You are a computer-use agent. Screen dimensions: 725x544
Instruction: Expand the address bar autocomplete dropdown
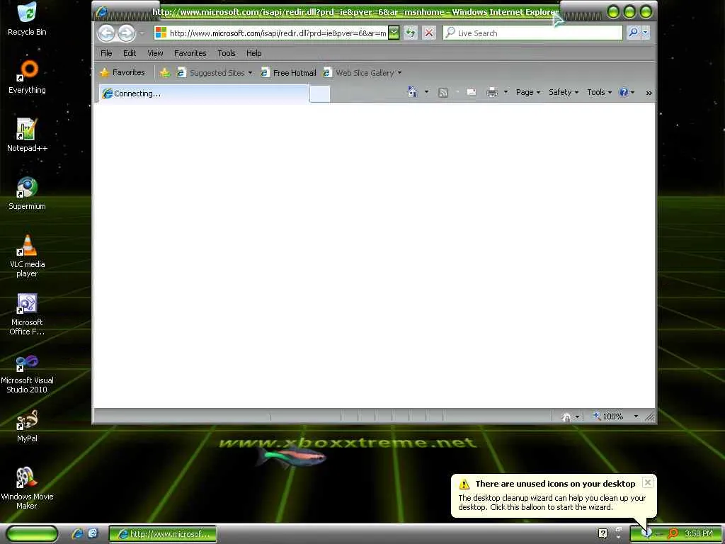tap(394, 33)
